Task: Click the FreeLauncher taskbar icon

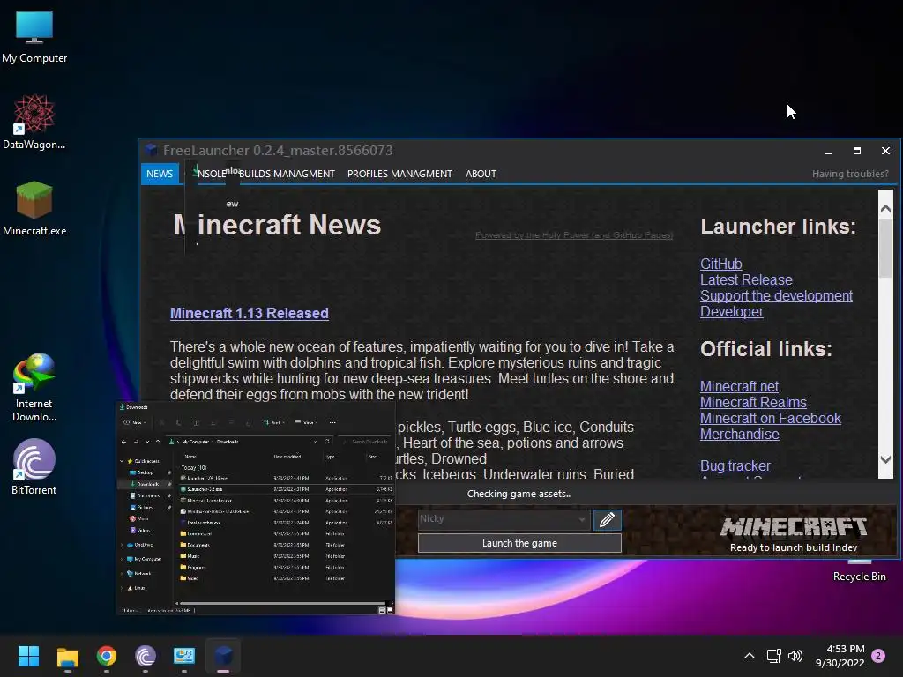Action: 223,656
